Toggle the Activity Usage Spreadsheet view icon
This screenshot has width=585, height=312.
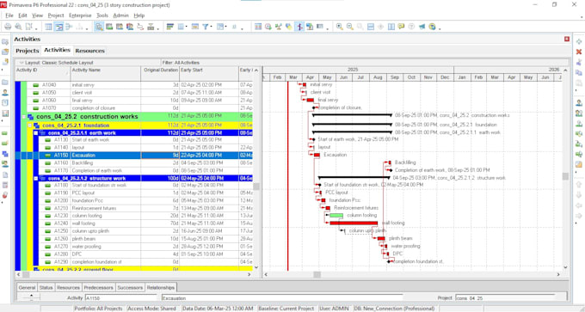coord(69,27)
